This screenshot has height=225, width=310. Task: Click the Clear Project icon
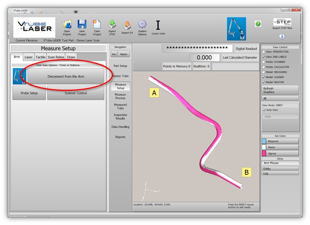pos(97,25)
